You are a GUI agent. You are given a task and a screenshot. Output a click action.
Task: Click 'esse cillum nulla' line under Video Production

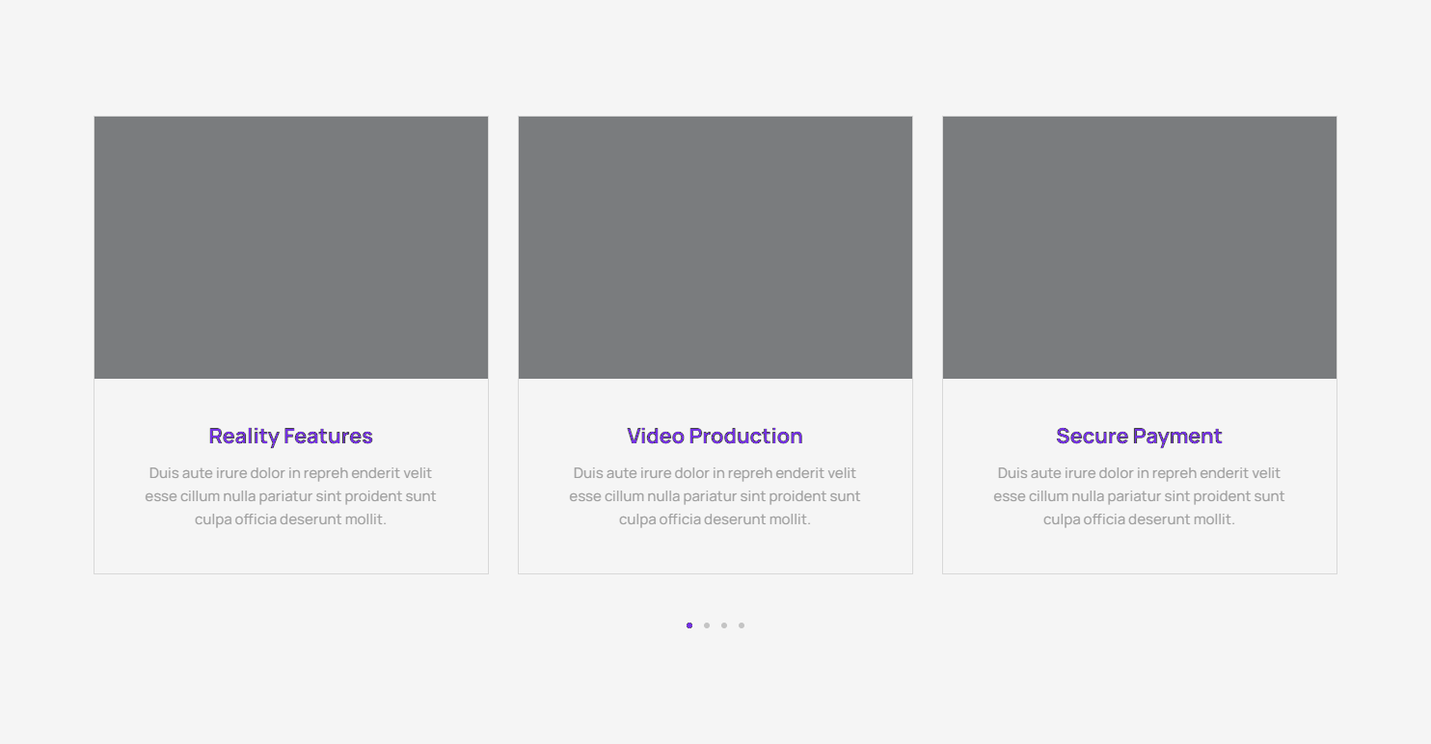point(715,496)
